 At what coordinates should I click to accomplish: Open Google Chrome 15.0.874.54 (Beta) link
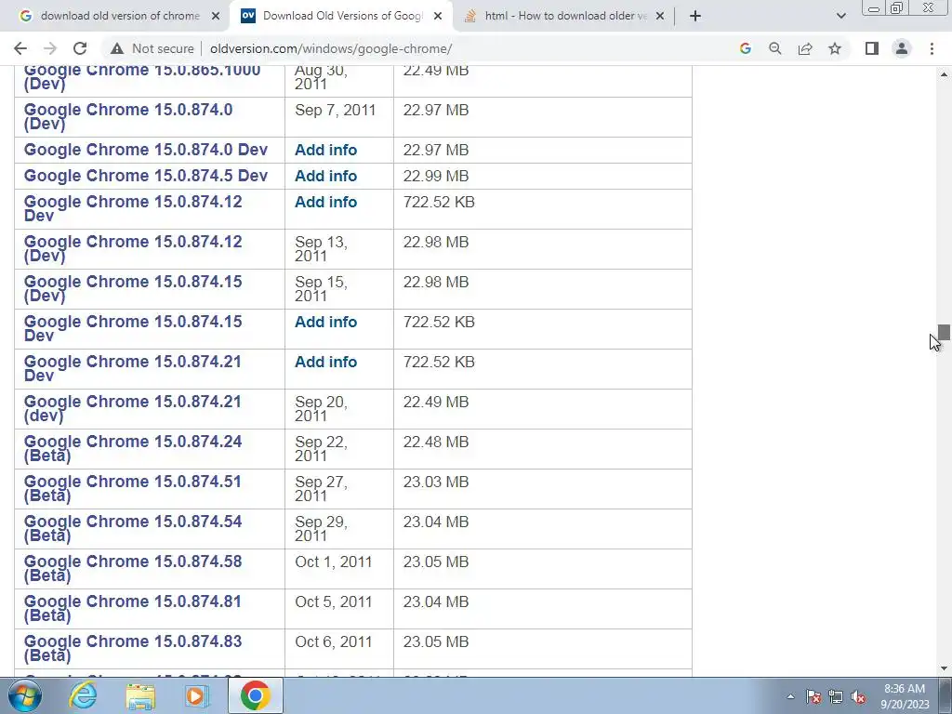133,529
